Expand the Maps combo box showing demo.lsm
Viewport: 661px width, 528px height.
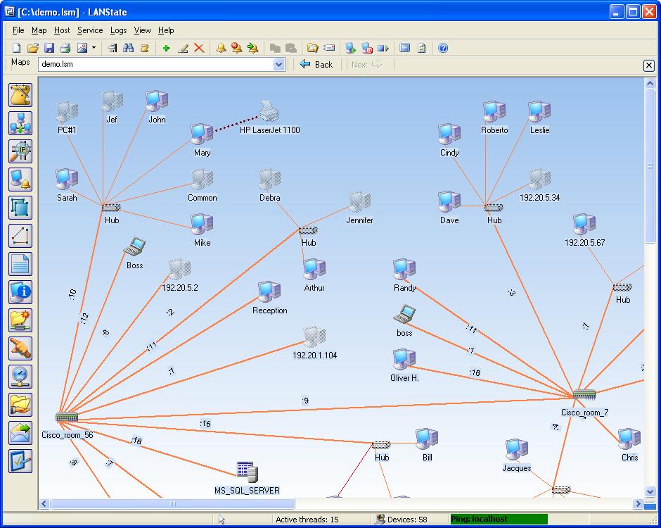[x=278, y=65]
